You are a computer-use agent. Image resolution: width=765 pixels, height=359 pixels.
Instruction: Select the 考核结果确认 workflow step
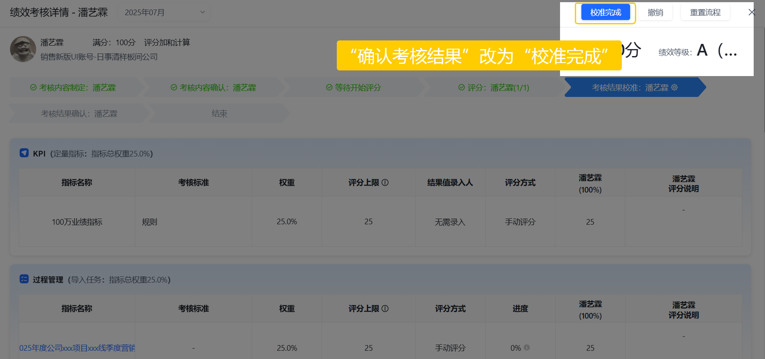pyautogui.click(x=79, y=113)
